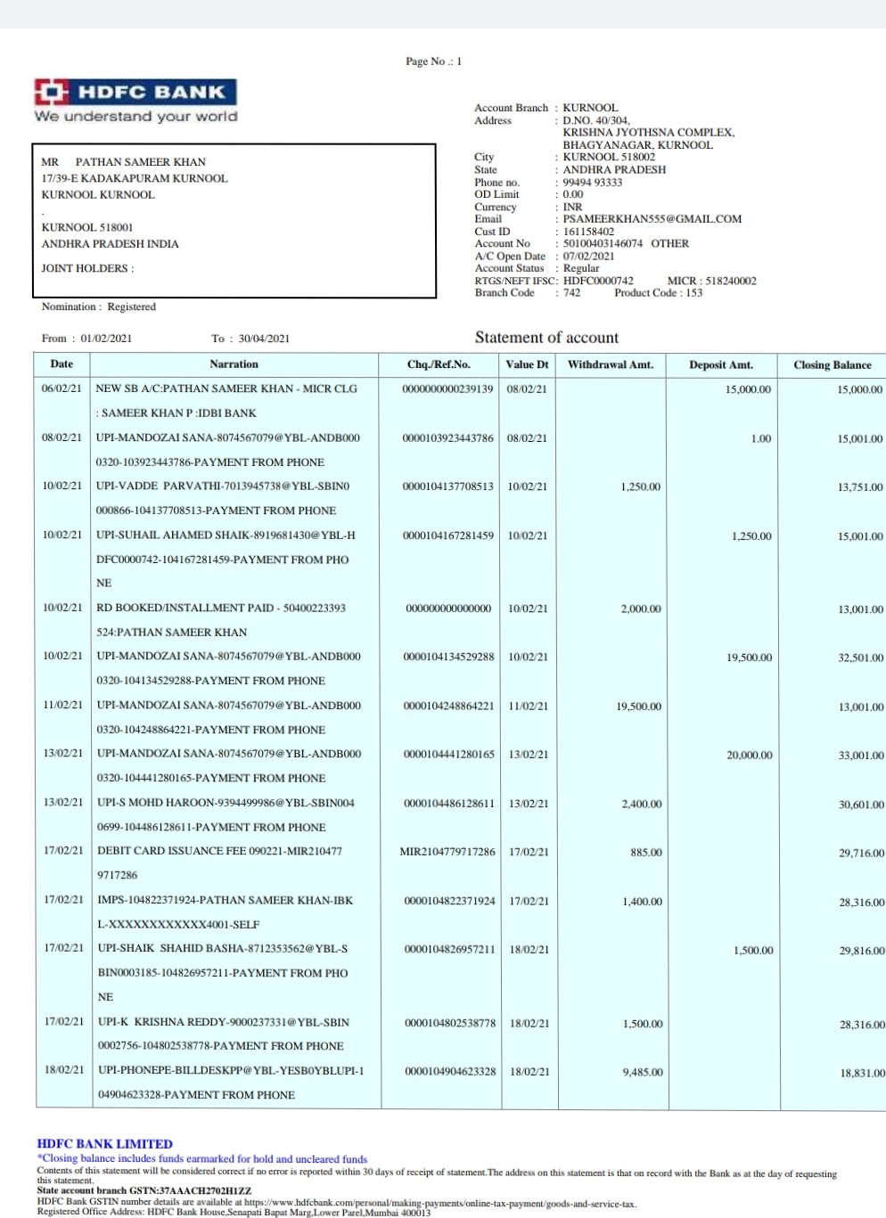Select closing balance 33,001.00
Screen dimensions: 886x1218
(x=861, y=756)
